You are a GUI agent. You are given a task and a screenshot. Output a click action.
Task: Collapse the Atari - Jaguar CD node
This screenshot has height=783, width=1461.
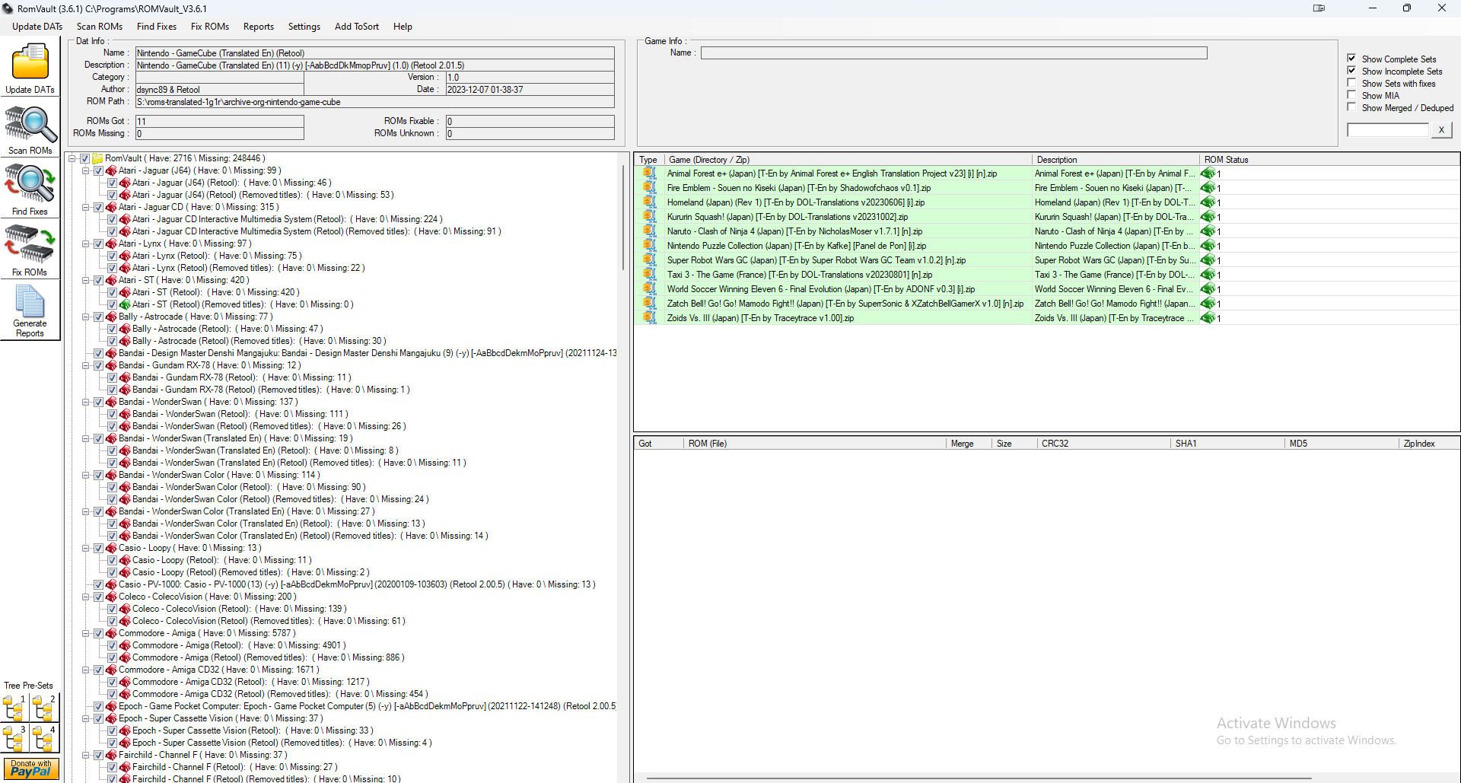click(86, 207)
